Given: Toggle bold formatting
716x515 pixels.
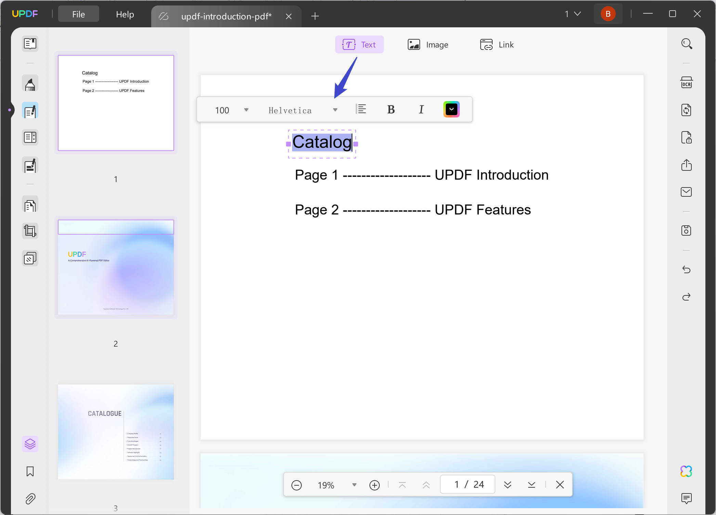Looking at the screenshot, I should tap(391, 110).
